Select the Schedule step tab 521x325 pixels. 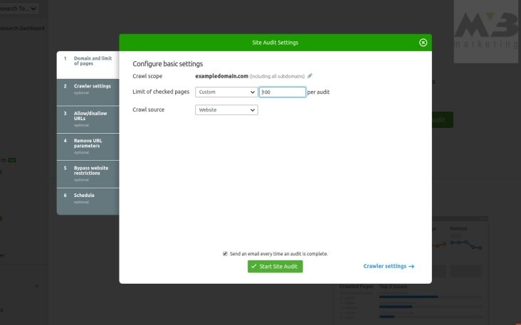click(x=88, y=201)
